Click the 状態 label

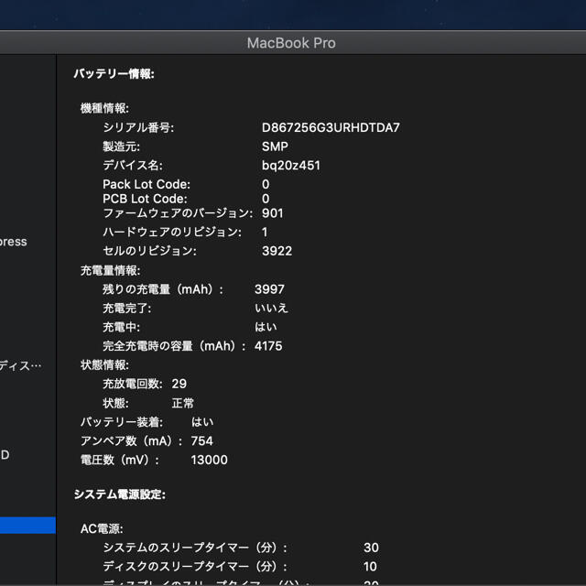pos(116,403)
